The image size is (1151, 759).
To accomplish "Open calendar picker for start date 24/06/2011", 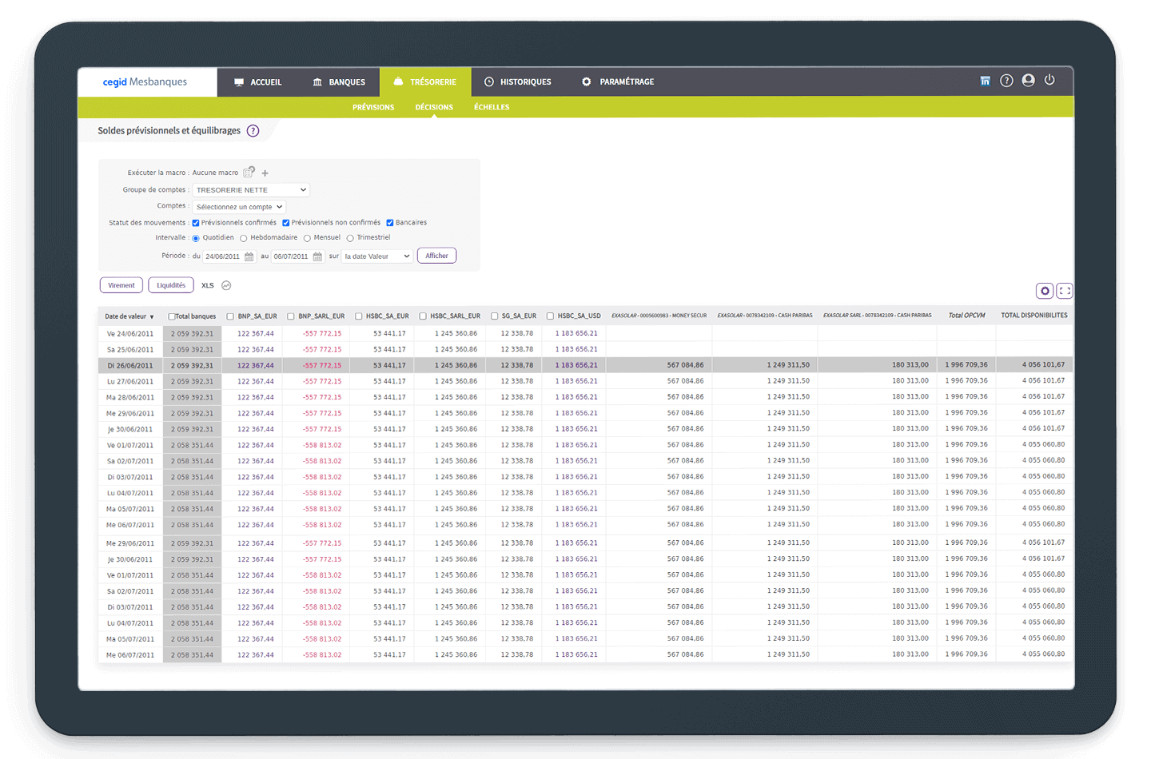I will [249, 256].
